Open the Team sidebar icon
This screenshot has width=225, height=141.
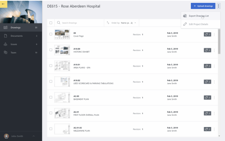pyautogui.click(x=5, y=52)
